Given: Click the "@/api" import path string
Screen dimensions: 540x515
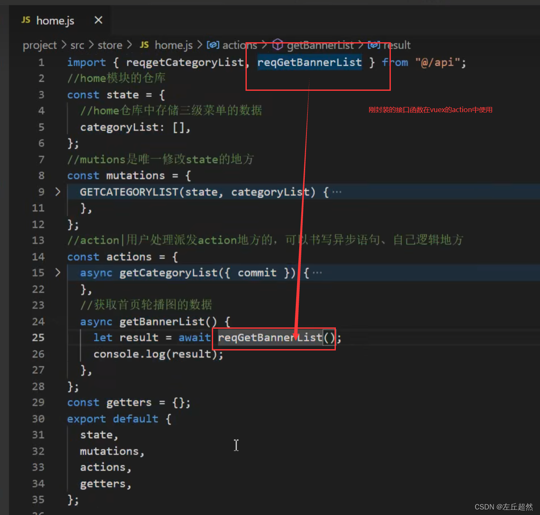Looking at the screenshot, I should coord(438,62).
